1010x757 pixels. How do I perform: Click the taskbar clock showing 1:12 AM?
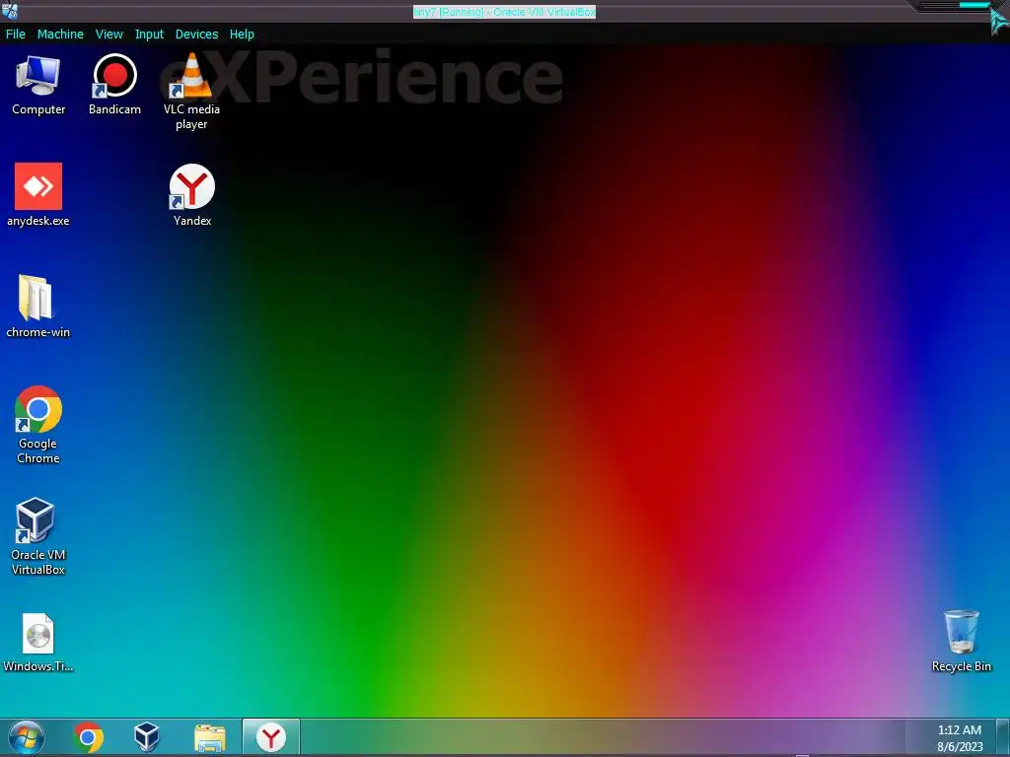tap(960, 737)
